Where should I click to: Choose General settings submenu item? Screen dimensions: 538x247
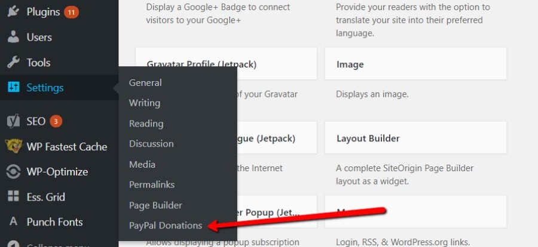tap(145, 82)
